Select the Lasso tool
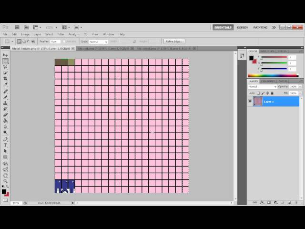This screenshot has height=229, width=305. (5, 67)
